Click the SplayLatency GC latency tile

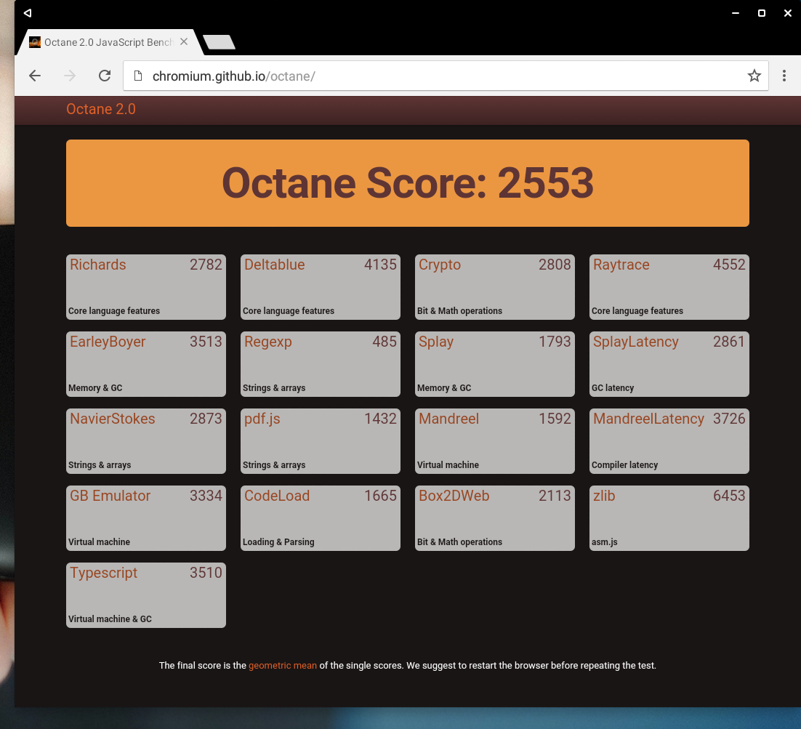pos(669,364)
